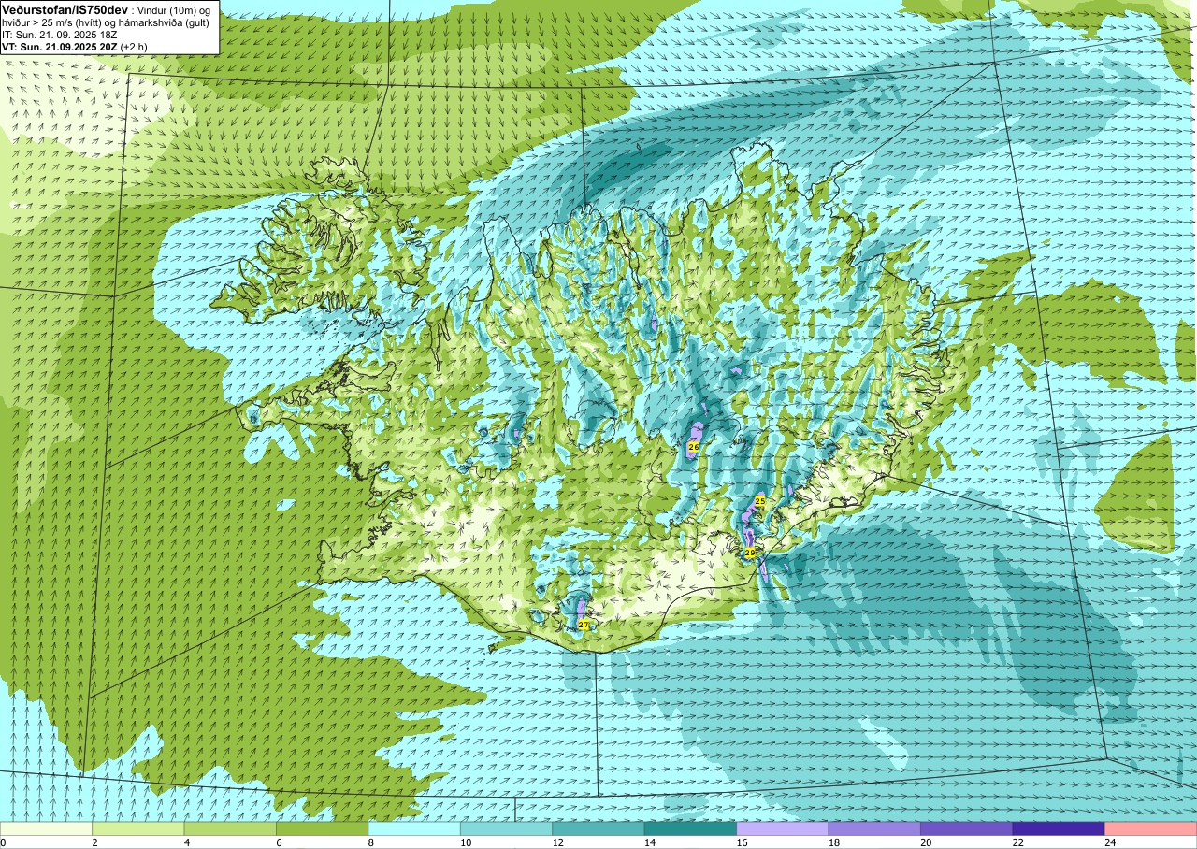Pick the 20–22 m/s violet legend swatch
The height and width of the screenshot is (849, 1197).
967,828
